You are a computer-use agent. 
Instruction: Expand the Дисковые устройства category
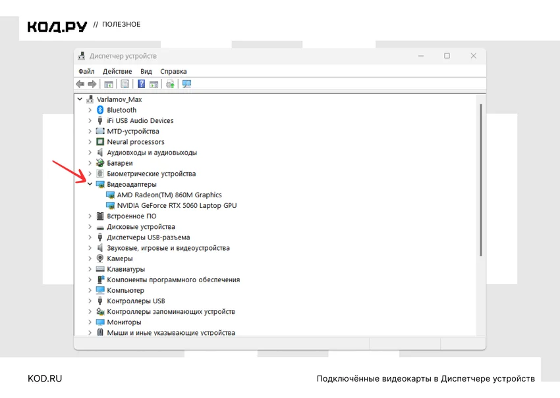(90, 227)
